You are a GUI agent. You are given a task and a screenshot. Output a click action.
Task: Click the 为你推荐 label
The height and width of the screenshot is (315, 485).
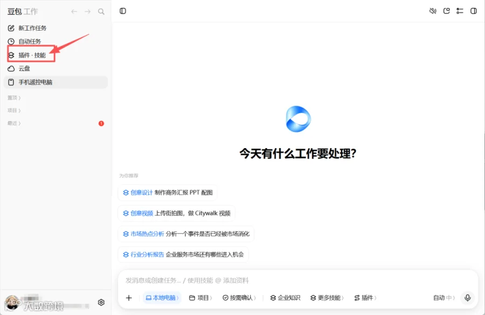click(129, 176)
